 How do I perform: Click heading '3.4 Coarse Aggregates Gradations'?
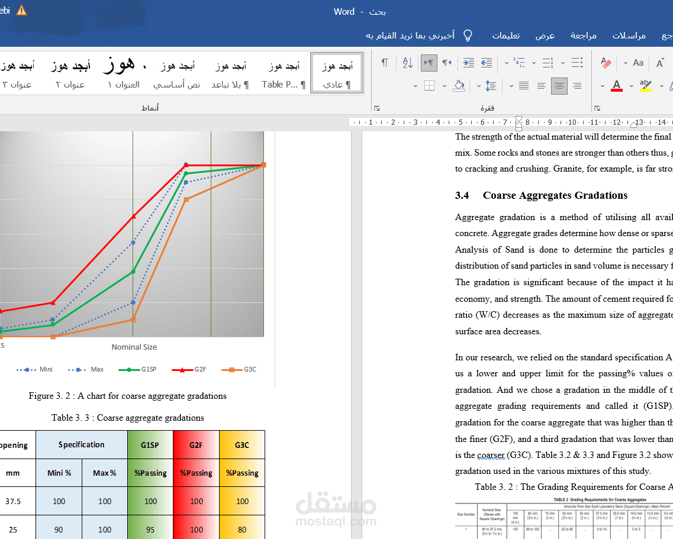click(x=541, y=196)
